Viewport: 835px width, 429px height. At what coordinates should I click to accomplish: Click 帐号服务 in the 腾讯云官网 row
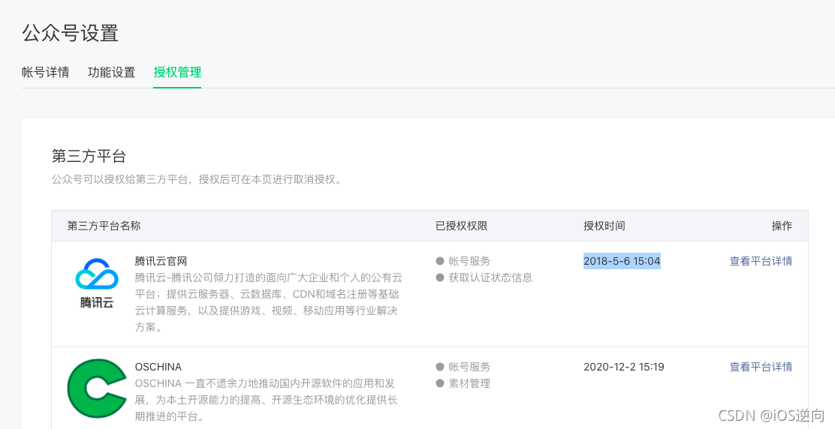[x=463, y=261]
